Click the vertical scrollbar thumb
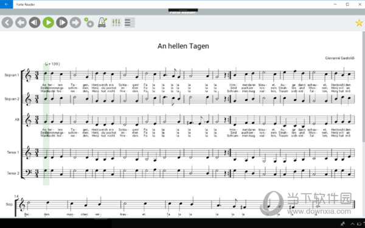365x228 pixels. tap(363, 87)
